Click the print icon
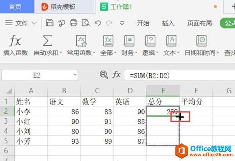 (x=73, y=23)
